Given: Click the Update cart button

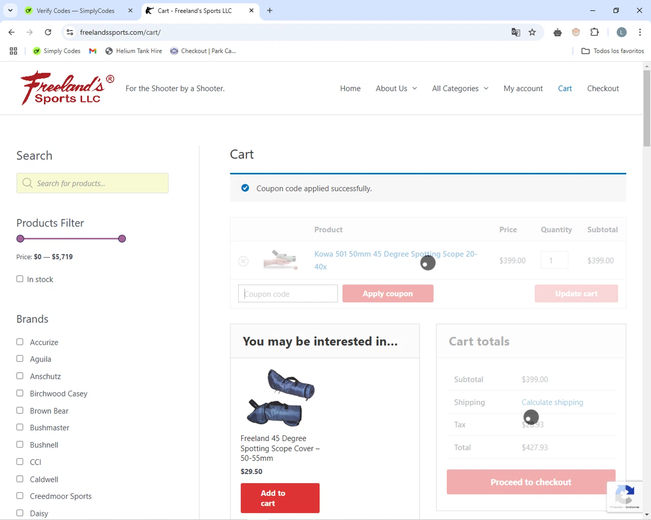Looking at the screenshot, I should [576, 293].
